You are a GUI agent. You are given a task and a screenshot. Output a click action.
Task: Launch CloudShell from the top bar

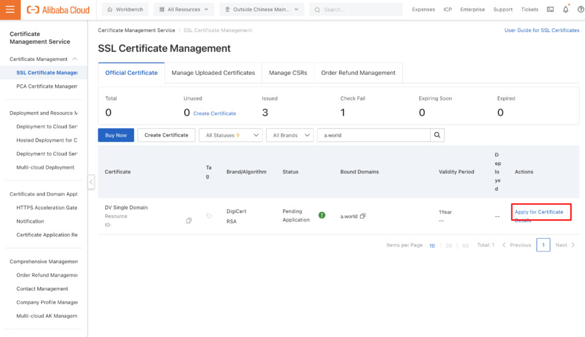[550, 9]
